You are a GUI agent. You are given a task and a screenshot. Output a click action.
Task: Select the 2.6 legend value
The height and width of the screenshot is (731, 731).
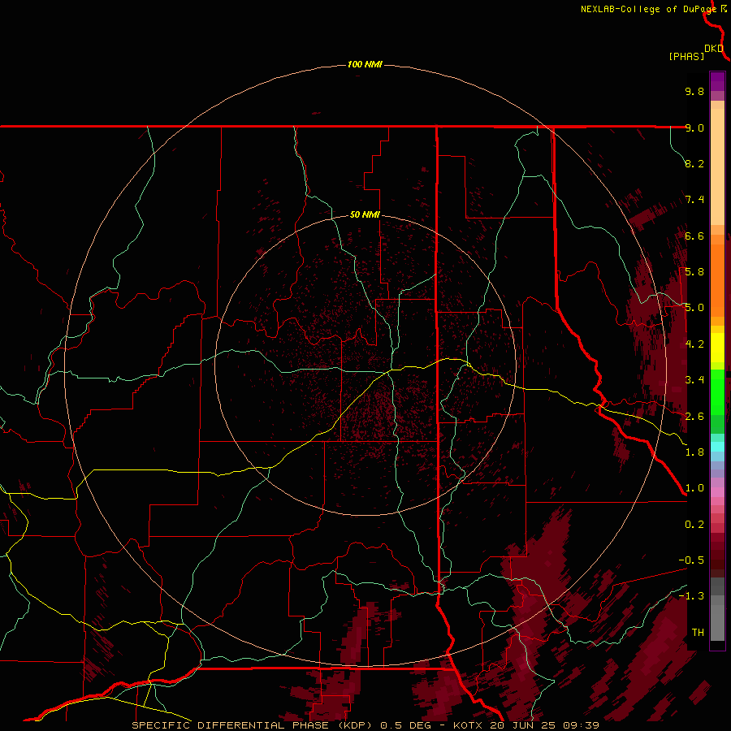pos(694,417)
